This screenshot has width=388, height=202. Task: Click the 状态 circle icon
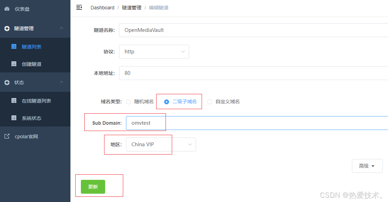[x=7, y=82]
